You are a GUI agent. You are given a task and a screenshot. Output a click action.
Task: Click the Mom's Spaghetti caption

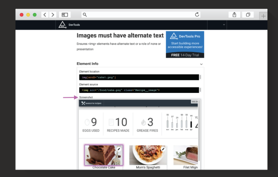click(148, 167)
